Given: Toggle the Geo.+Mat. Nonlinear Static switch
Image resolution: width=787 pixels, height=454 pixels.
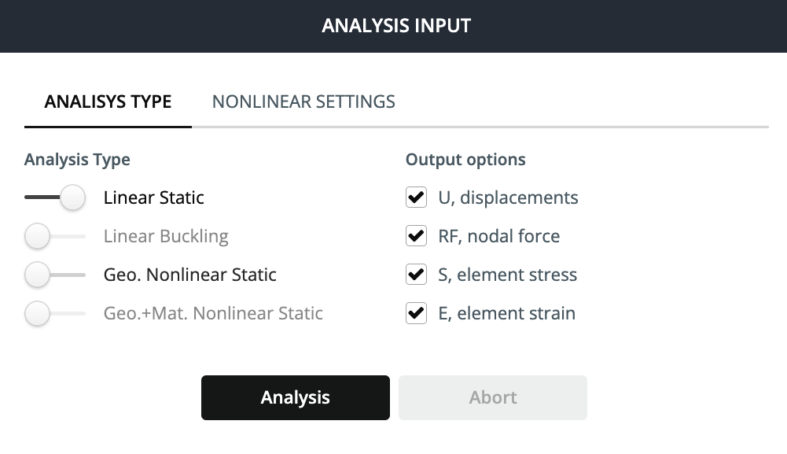Looking at the screenshot, I should (55, 313).
